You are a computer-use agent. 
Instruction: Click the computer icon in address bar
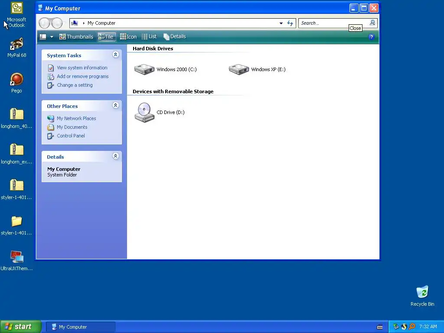tap(75, 23)
